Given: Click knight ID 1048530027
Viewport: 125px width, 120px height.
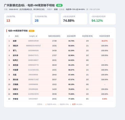Looking at the screenshot, I should click(33, 60).
